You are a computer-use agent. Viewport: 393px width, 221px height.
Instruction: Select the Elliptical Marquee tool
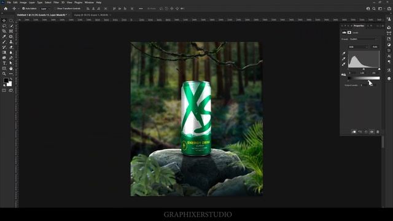pyautogui.click(x=11, y=20)
